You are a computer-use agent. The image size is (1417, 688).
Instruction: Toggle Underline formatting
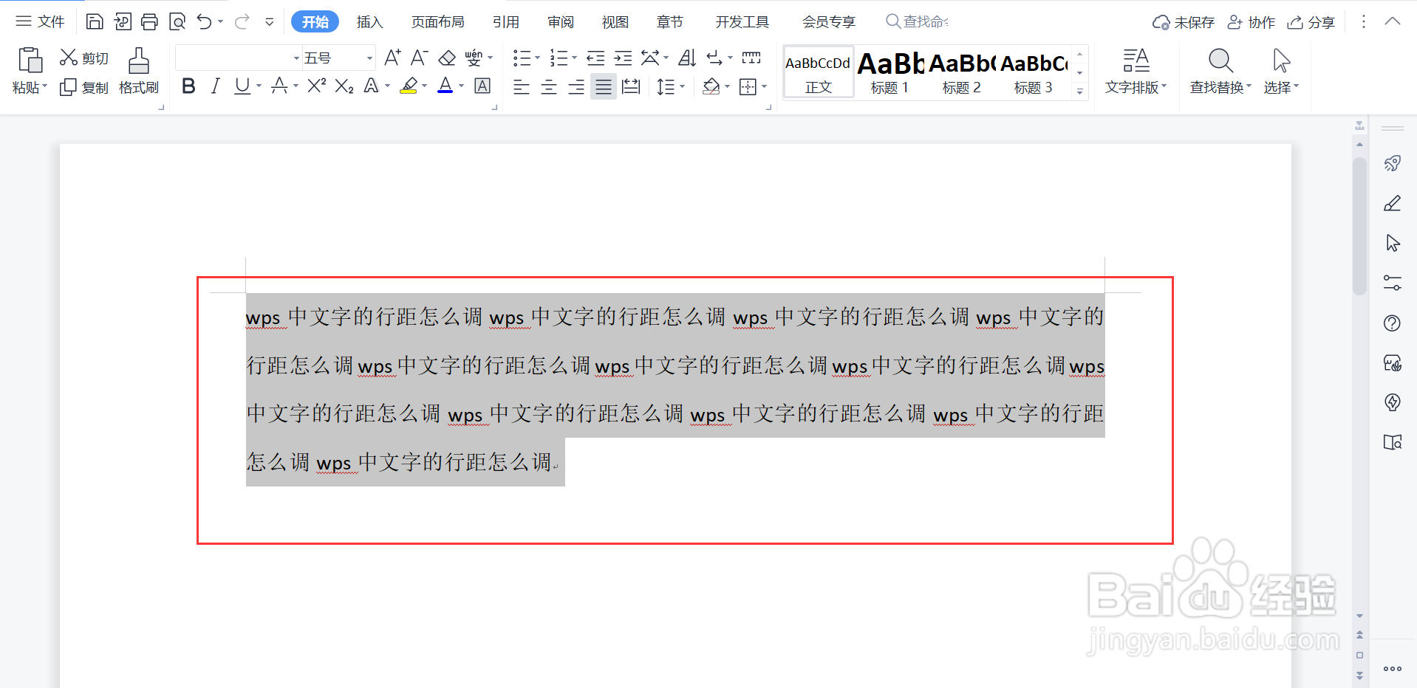tap(242, 86)
